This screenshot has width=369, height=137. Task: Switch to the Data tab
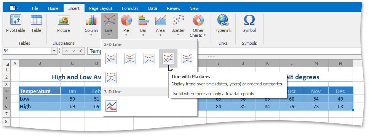pyautogui.click(x=152, y=8)
